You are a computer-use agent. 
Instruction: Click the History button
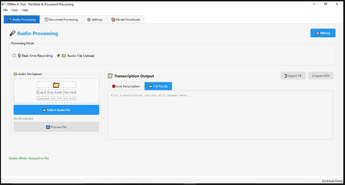pos(323,33)
